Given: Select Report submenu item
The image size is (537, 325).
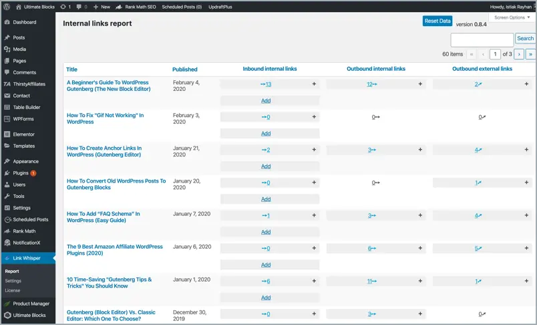Looking at the screenshot, I should (12, 272).
